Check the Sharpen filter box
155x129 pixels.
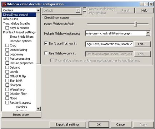[7, 85]
